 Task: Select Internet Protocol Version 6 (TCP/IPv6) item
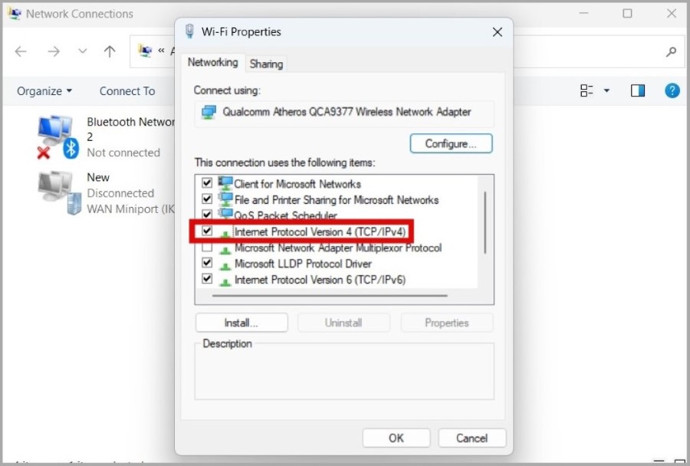point(320,280)
